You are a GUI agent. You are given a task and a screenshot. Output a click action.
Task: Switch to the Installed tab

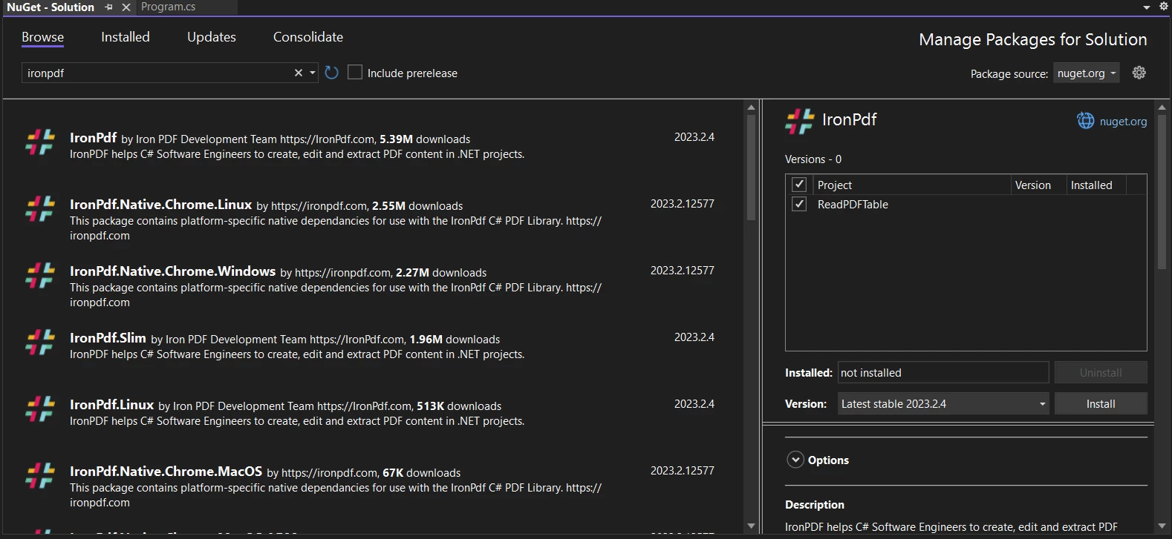[x=126, y=37]
